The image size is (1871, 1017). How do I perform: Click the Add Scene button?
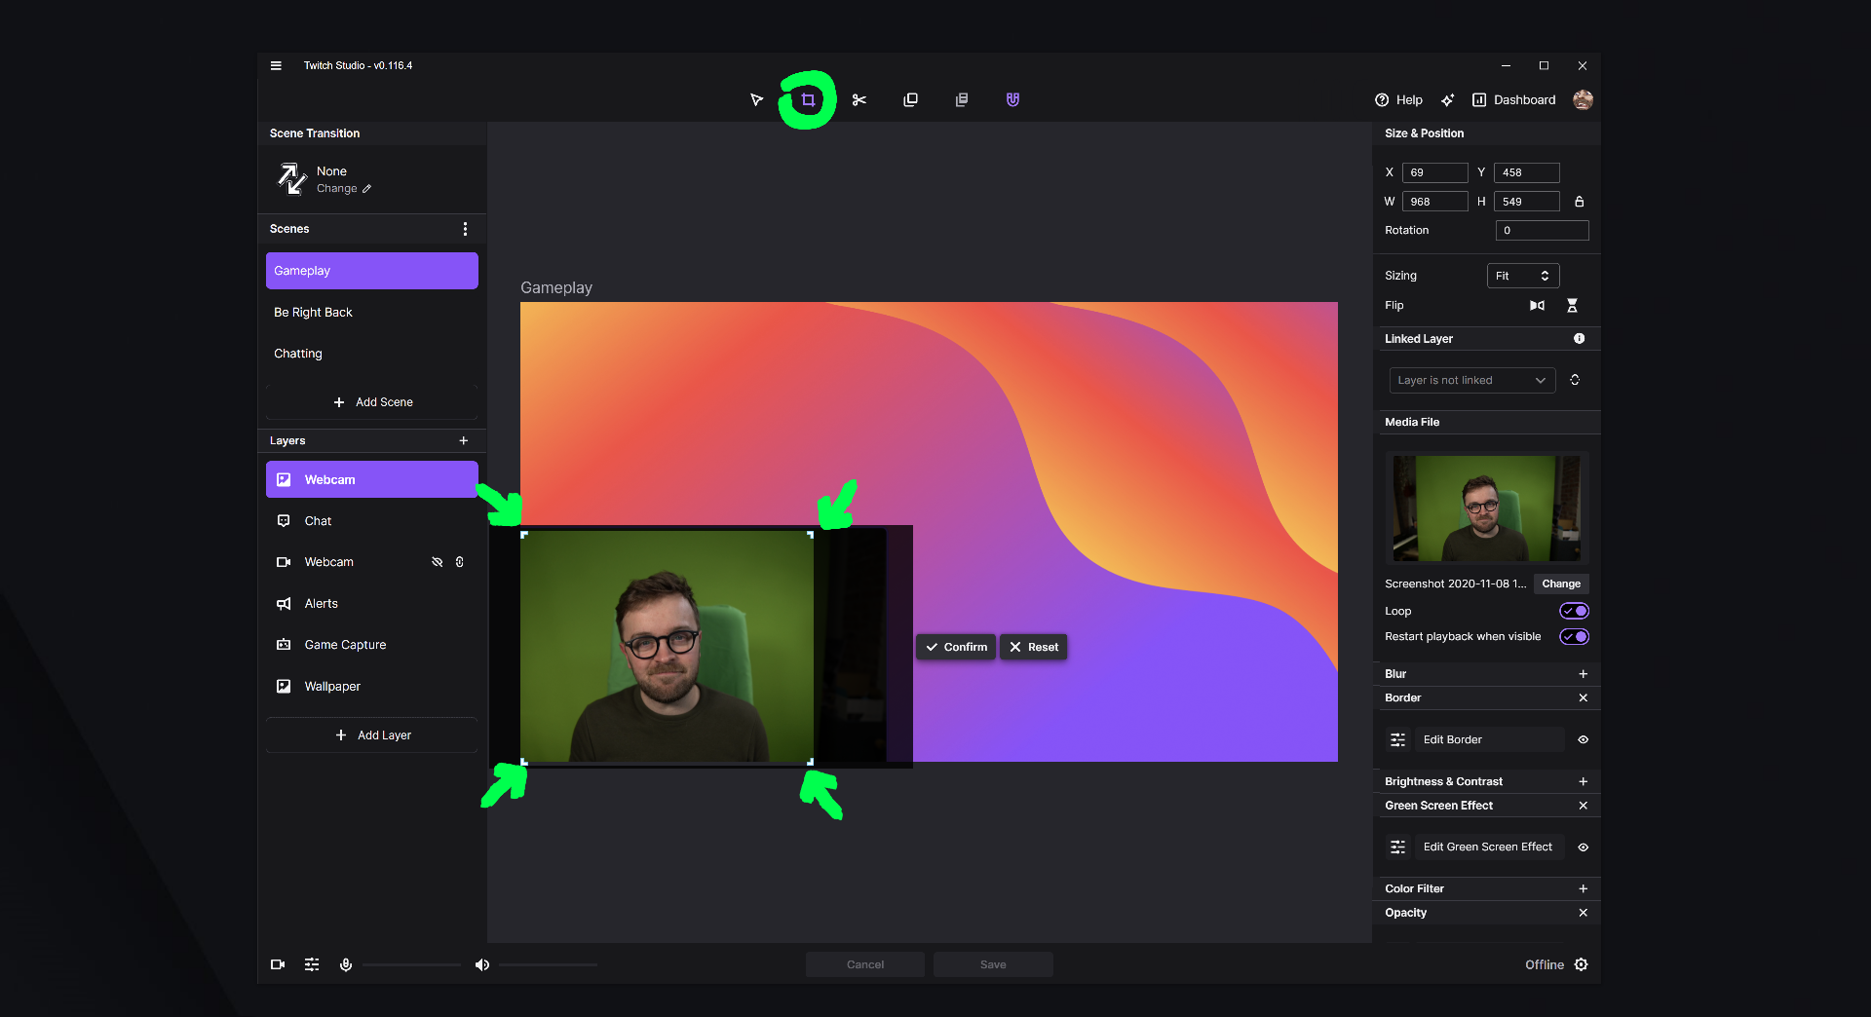372,402
